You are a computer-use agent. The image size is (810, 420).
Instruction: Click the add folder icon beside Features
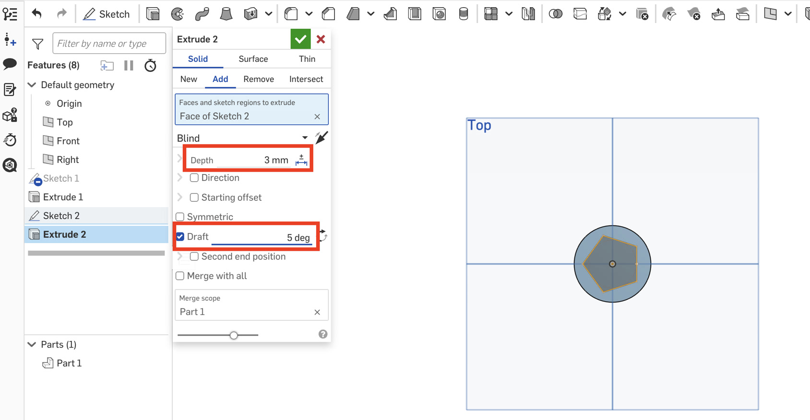[107, 65]
